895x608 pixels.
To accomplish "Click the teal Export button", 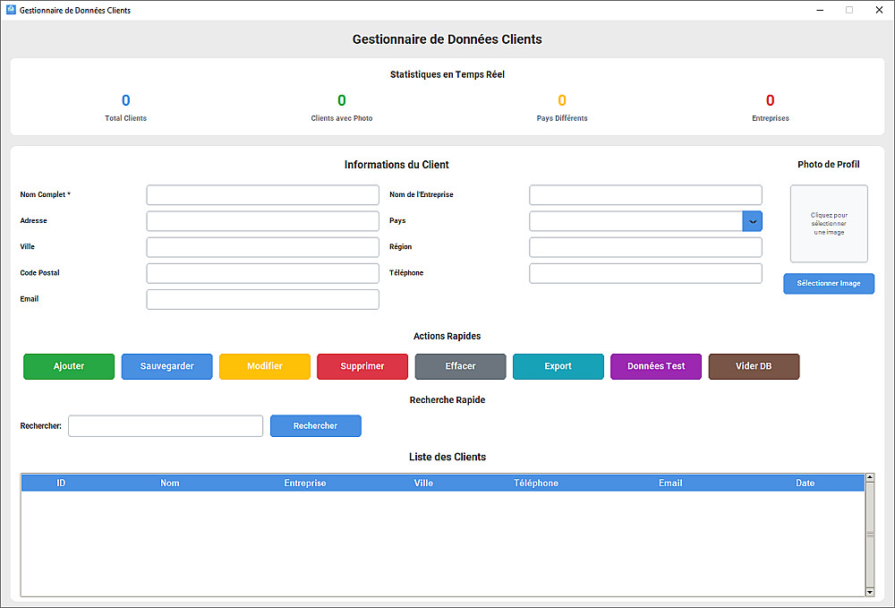I will pyautogui.click(x=558, y=366).
